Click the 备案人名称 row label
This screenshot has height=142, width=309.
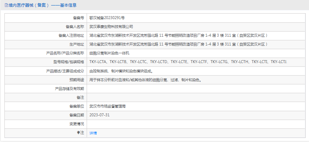(x=75, y=27)
